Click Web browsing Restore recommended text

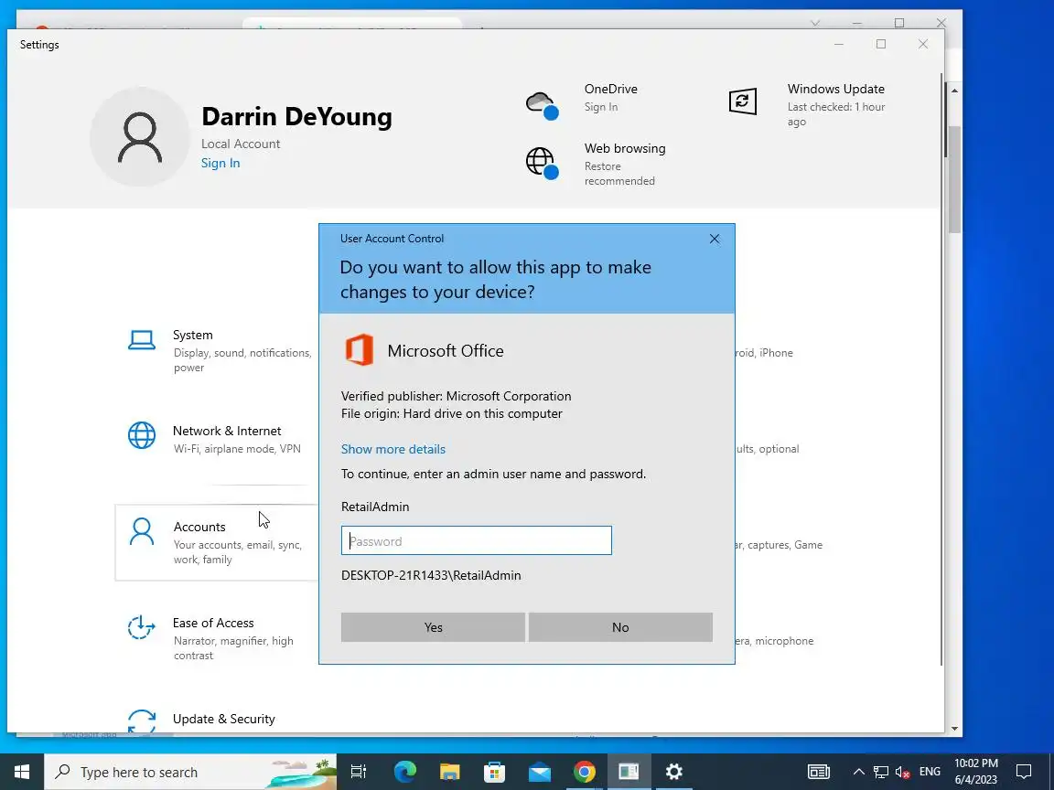pyautogui.click(x=619, y=174)
